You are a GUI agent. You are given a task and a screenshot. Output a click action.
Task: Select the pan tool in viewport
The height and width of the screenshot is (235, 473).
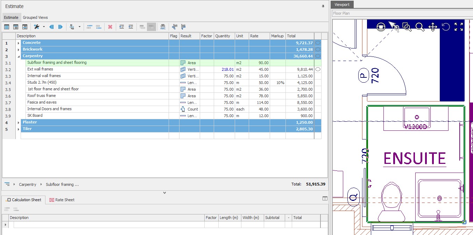click(x=432, y=27)
